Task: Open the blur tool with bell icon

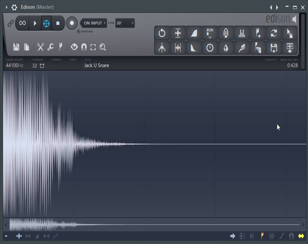Action: 226,33
